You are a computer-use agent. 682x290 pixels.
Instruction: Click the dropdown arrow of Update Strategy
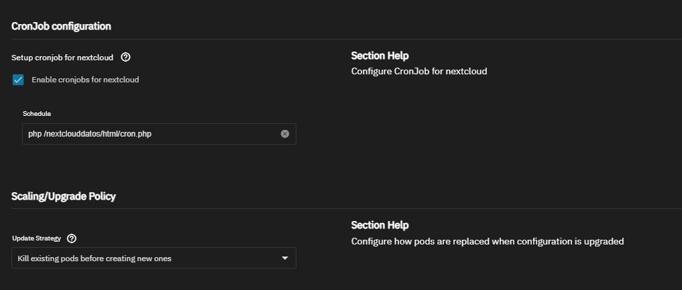pyautogui.click(x=285, y=258)
